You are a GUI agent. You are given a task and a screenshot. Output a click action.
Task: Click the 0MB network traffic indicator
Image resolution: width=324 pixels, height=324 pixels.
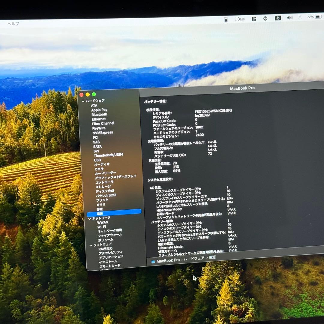(240, 19)
